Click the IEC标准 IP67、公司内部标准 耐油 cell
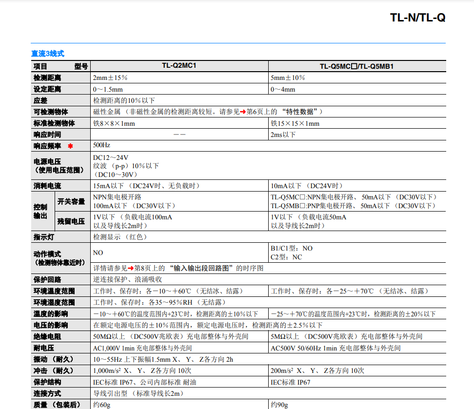Screen dimensions: 474x409 pos(145,382)
